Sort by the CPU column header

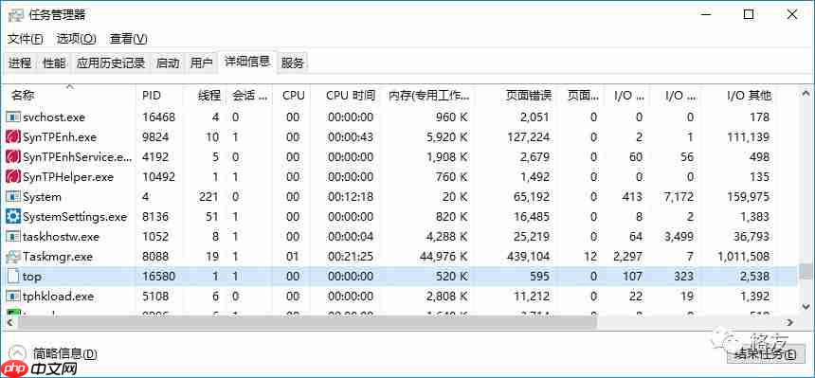[x=292, y=95]
